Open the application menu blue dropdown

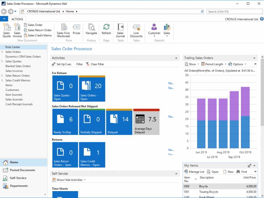4,19
